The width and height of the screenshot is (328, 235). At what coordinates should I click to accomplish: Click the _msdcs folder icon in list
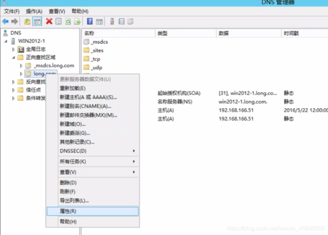pos(86,42)
